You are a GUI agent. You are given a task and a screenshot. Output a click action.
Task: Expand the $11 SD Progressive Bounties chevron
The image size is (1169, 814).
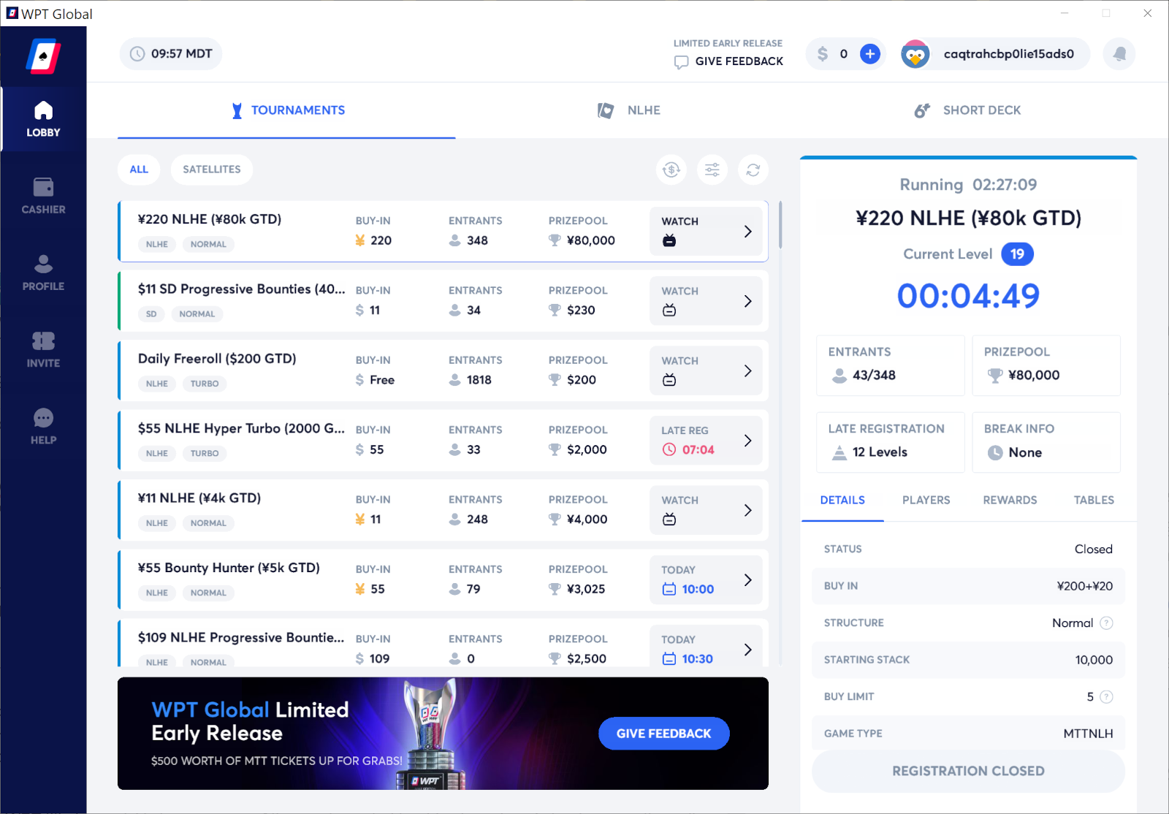click(x=747, y=301)
